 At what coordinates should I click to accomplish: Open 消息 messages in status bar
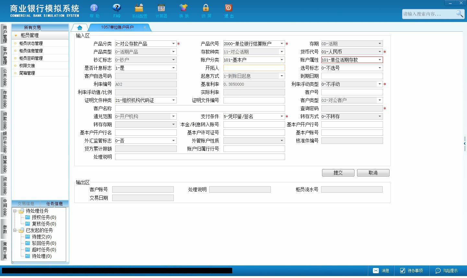pyautogui.click(x=381, y=271)
